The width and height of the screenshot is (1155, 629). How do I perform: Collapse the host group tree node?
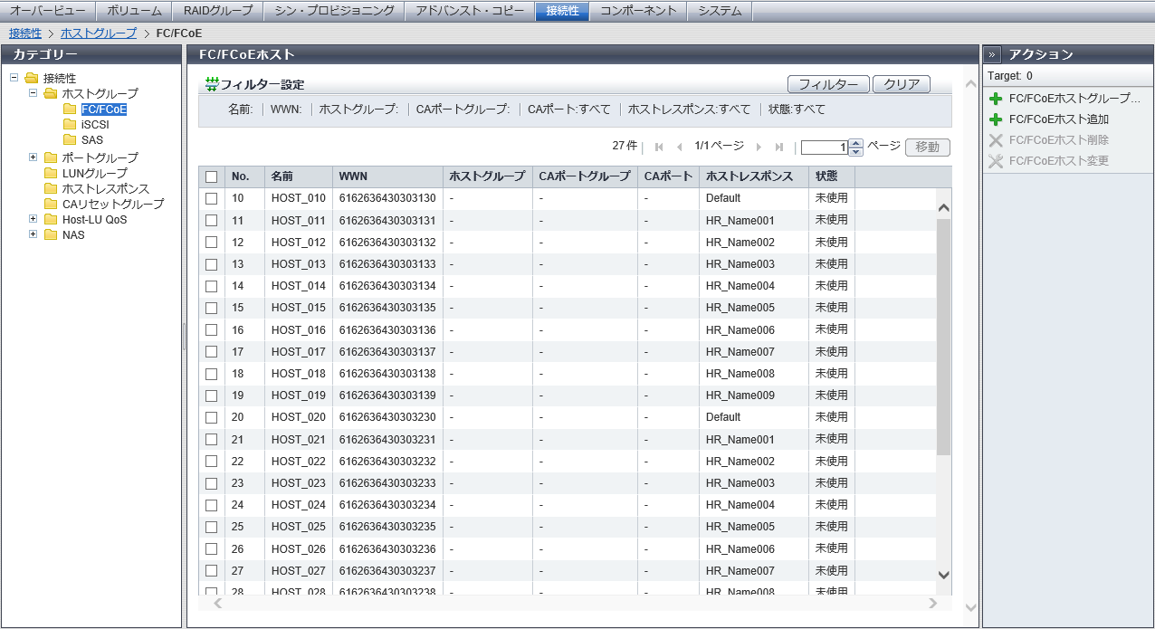click(x=33, y=93)
